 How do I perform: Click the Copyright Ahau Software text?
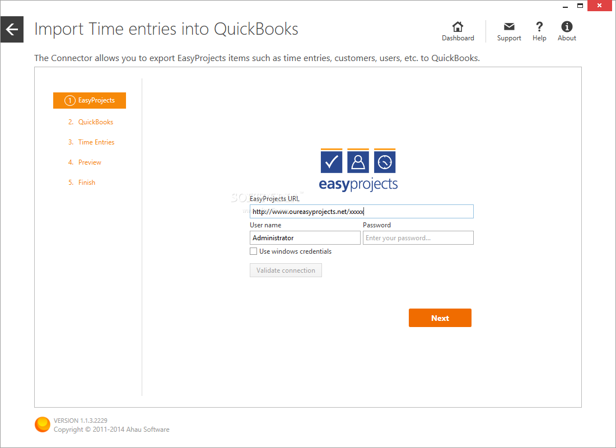[111, 430]
